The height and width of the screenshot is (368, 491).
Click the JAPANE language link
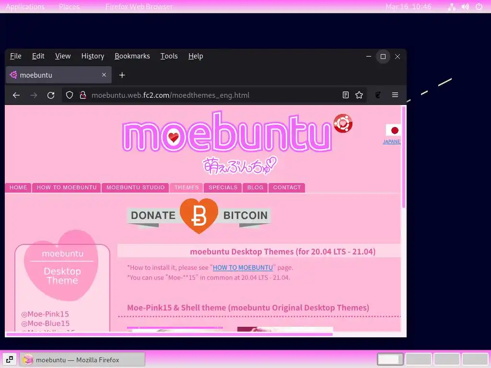coord(391,141)
